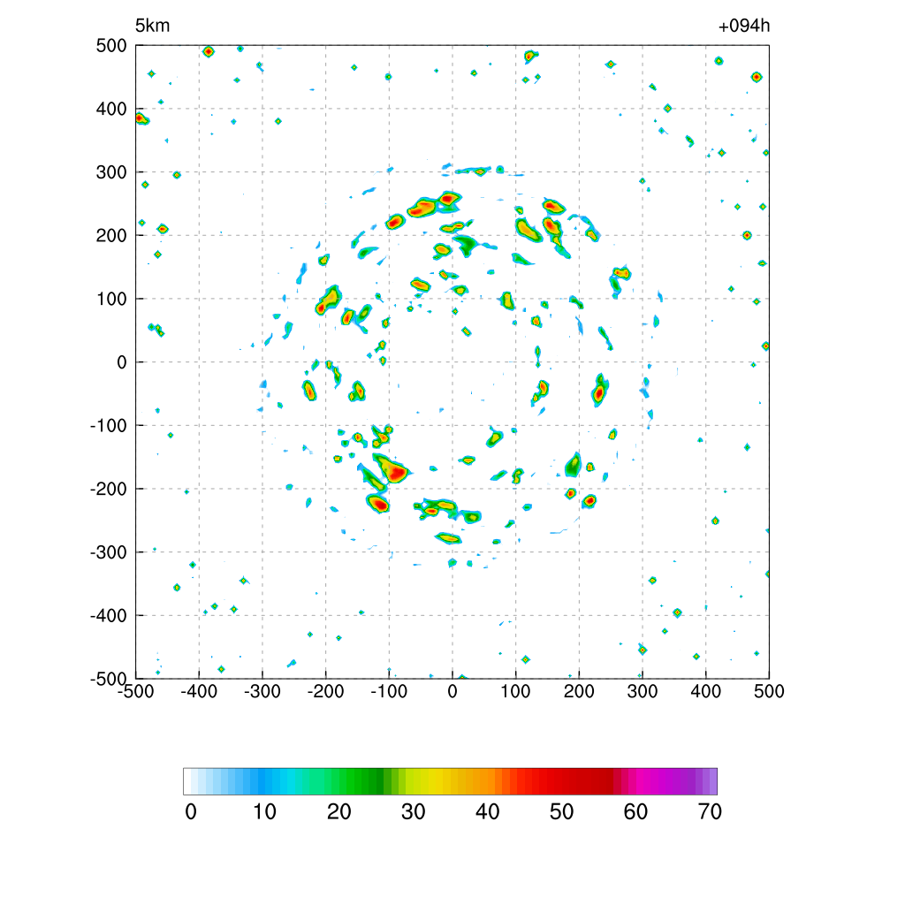The height and width of the screenshot is (905, 905).
Task: Click the x-axis label '-300'
Action: pos(262,691)
